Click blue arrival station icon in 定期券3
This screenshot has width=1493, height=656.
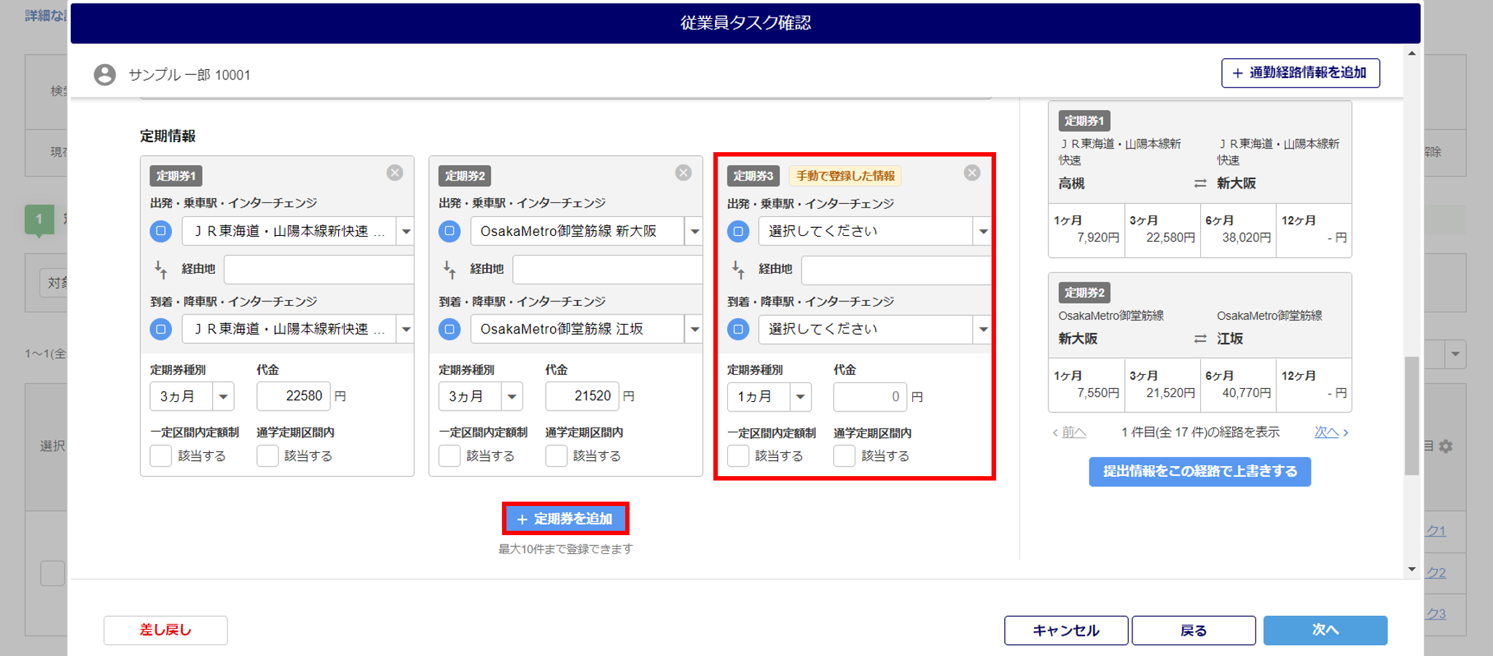coord(738,329)
